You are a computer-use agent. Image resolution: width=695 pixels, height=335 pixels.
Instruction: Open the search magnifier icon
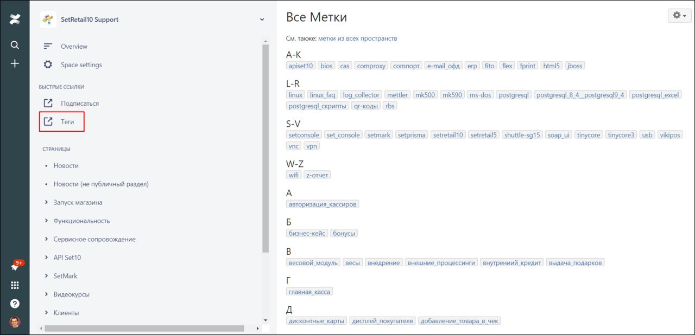[x=15, y=45]
